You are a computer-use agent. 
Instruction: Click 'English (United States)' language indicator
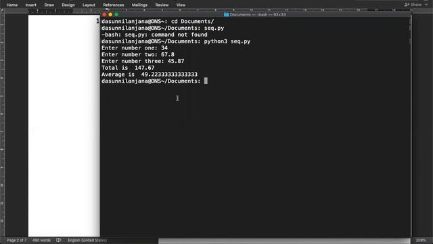(x=87, y=240)
